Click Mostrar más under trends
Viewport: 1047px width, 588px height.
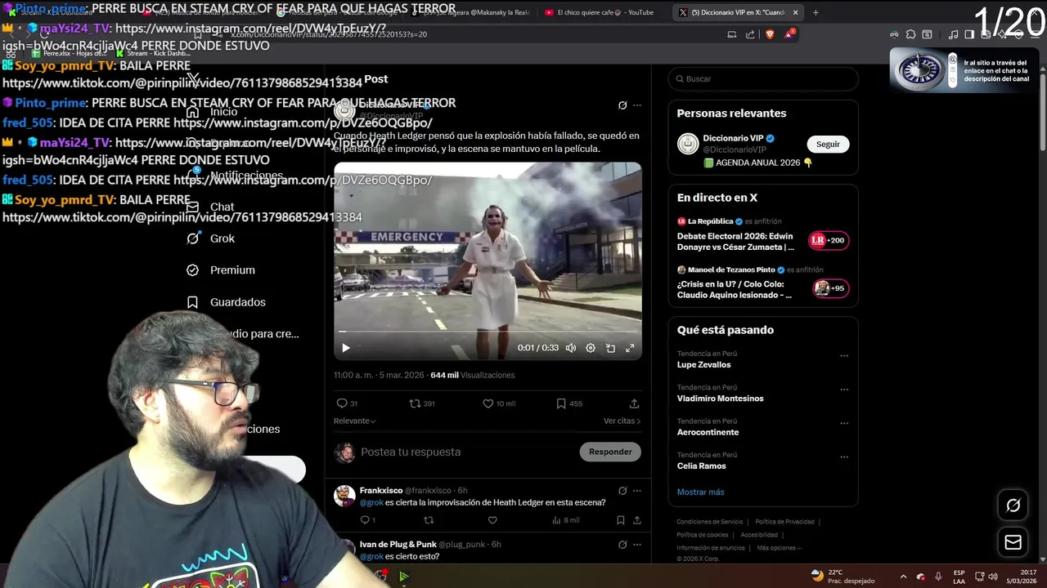tap(700, 492)
